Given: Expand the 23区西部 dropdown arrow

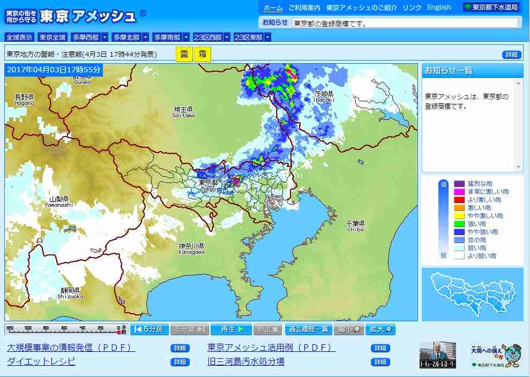Looking at the screenshot, I should [227, 37].
